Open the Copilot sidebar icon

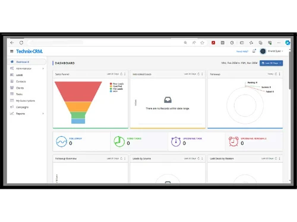[287, 43]
